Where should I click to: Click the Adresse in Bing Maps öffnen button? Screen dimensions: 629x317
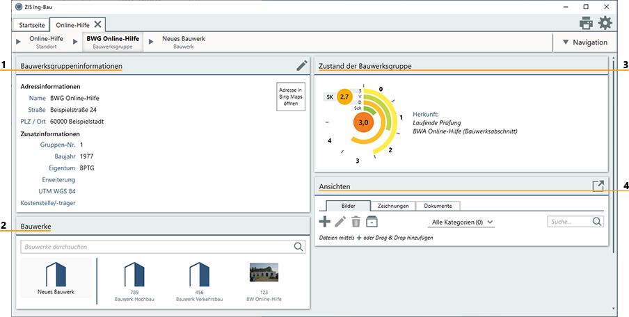(290, 97)
